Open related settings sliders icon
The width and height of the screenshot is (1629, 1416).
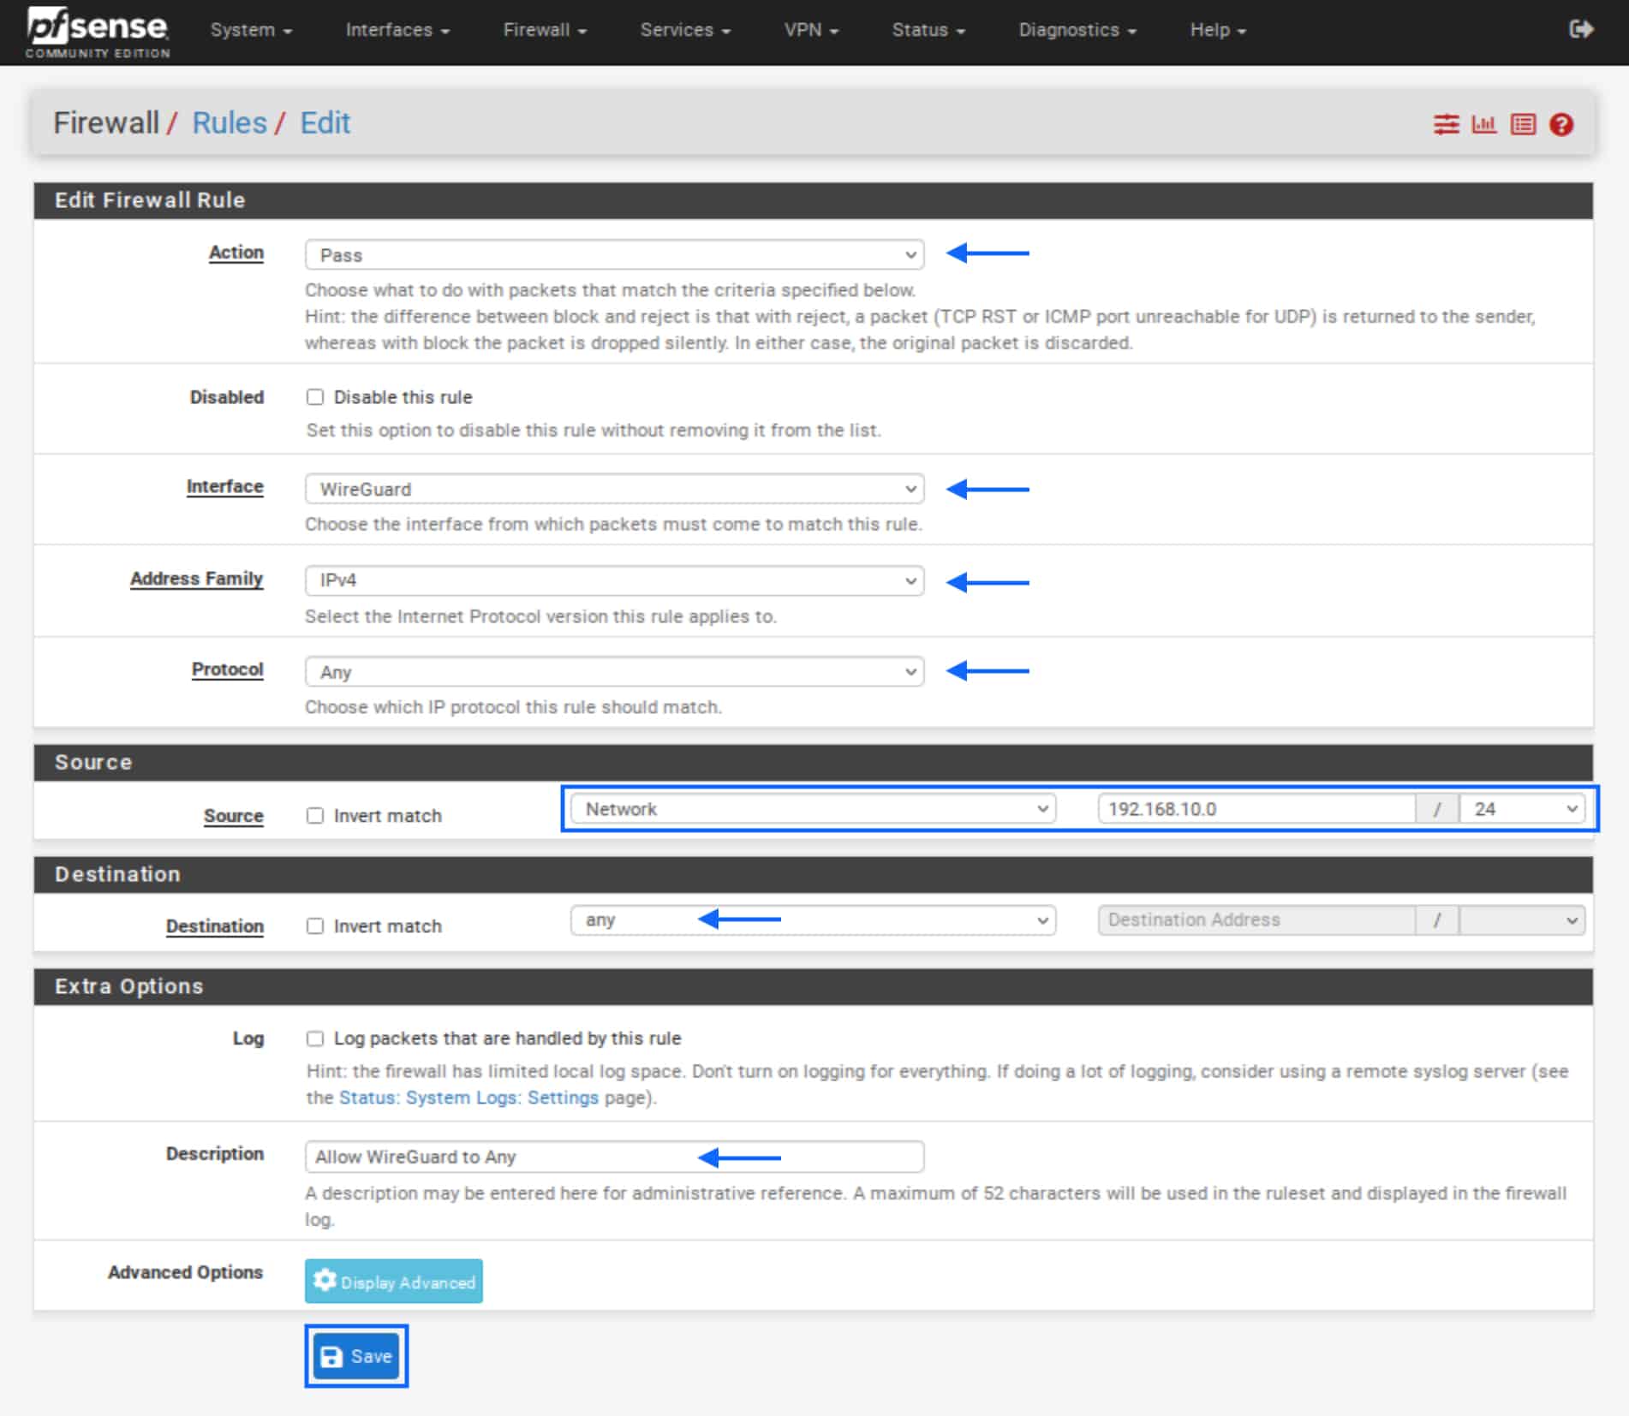[x=1446, y=125]
